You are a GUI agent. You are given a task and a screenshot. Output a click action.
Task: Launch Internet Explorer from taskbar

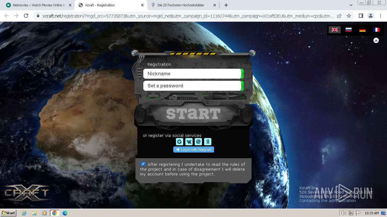click(24, 213)
